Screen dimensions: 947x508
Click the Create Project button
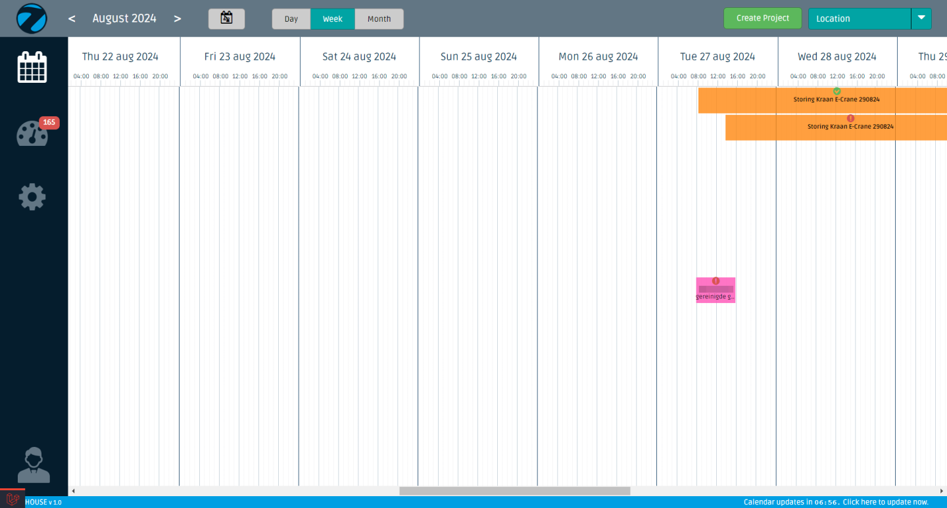(762, 18)
